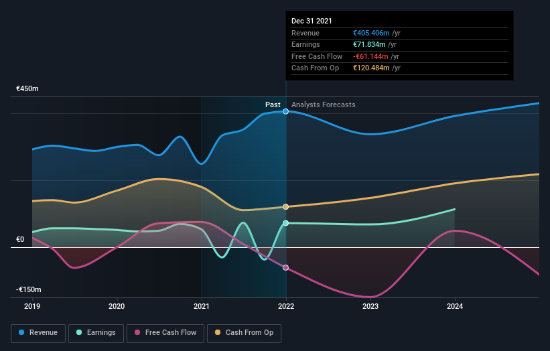Click the pink Free Cash Flow data point

coord(286,267)
